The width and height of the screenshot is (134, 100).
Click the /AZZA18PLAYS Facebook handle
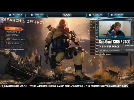click(x=119, y=15)
